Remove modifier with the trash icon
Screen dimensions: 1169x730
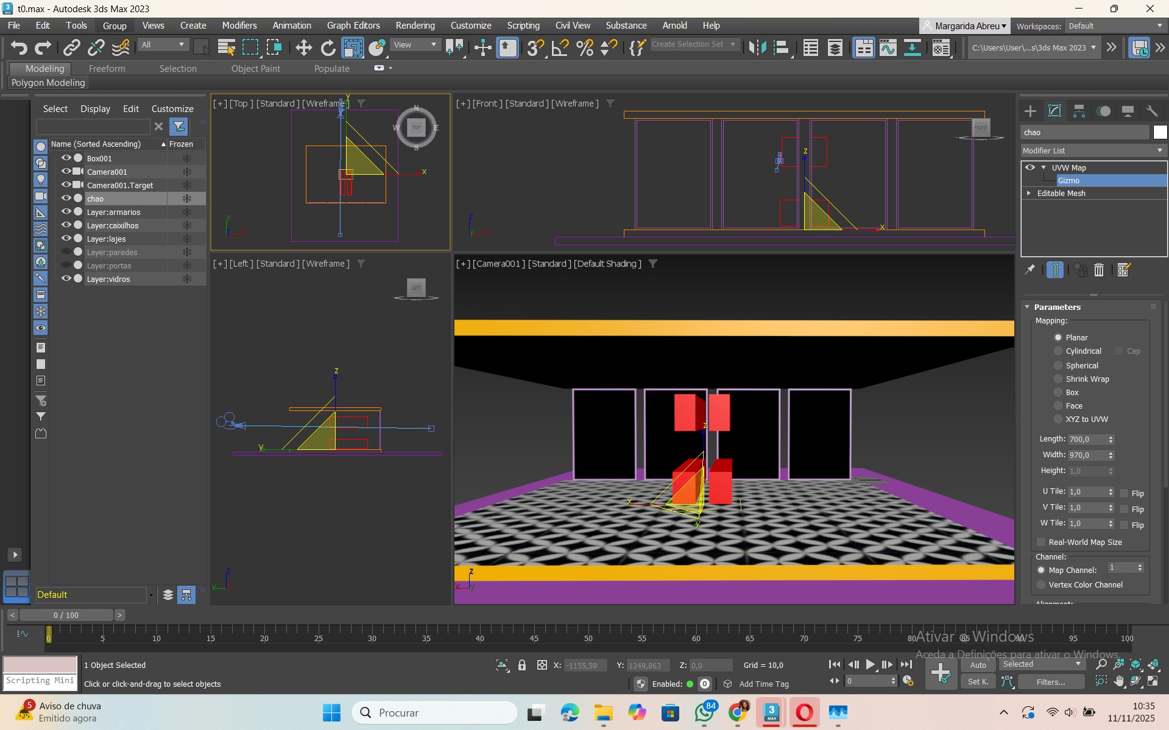[1099, 270]
